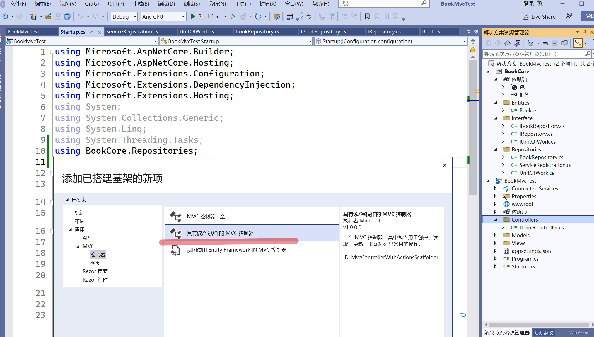Click the bookmark icon in toolbar
This screenshot has height=337, width=594.
tap(367, 16)
